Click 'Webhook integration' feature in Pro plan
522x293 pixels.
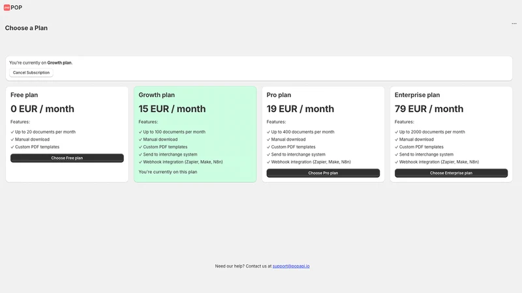pos(311,162)
